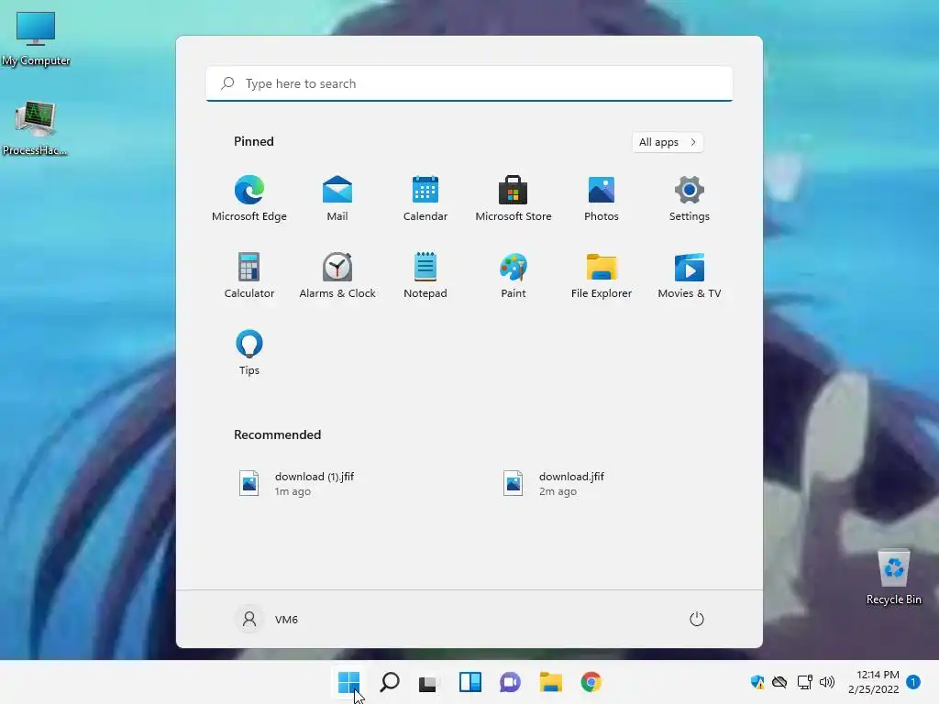Viewport: 939px width, 704px height.
Task: Open Notepad
Action: click(x=425, y=275)
